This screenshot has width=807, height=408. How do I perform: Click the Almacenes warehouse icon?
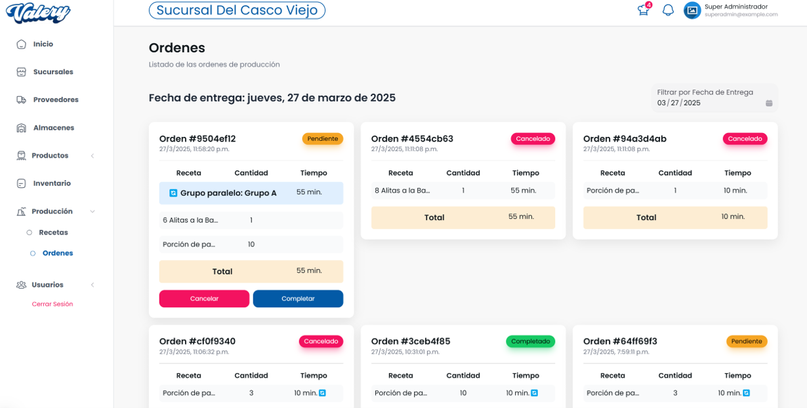pyautogui.click(x=21, y=128)
